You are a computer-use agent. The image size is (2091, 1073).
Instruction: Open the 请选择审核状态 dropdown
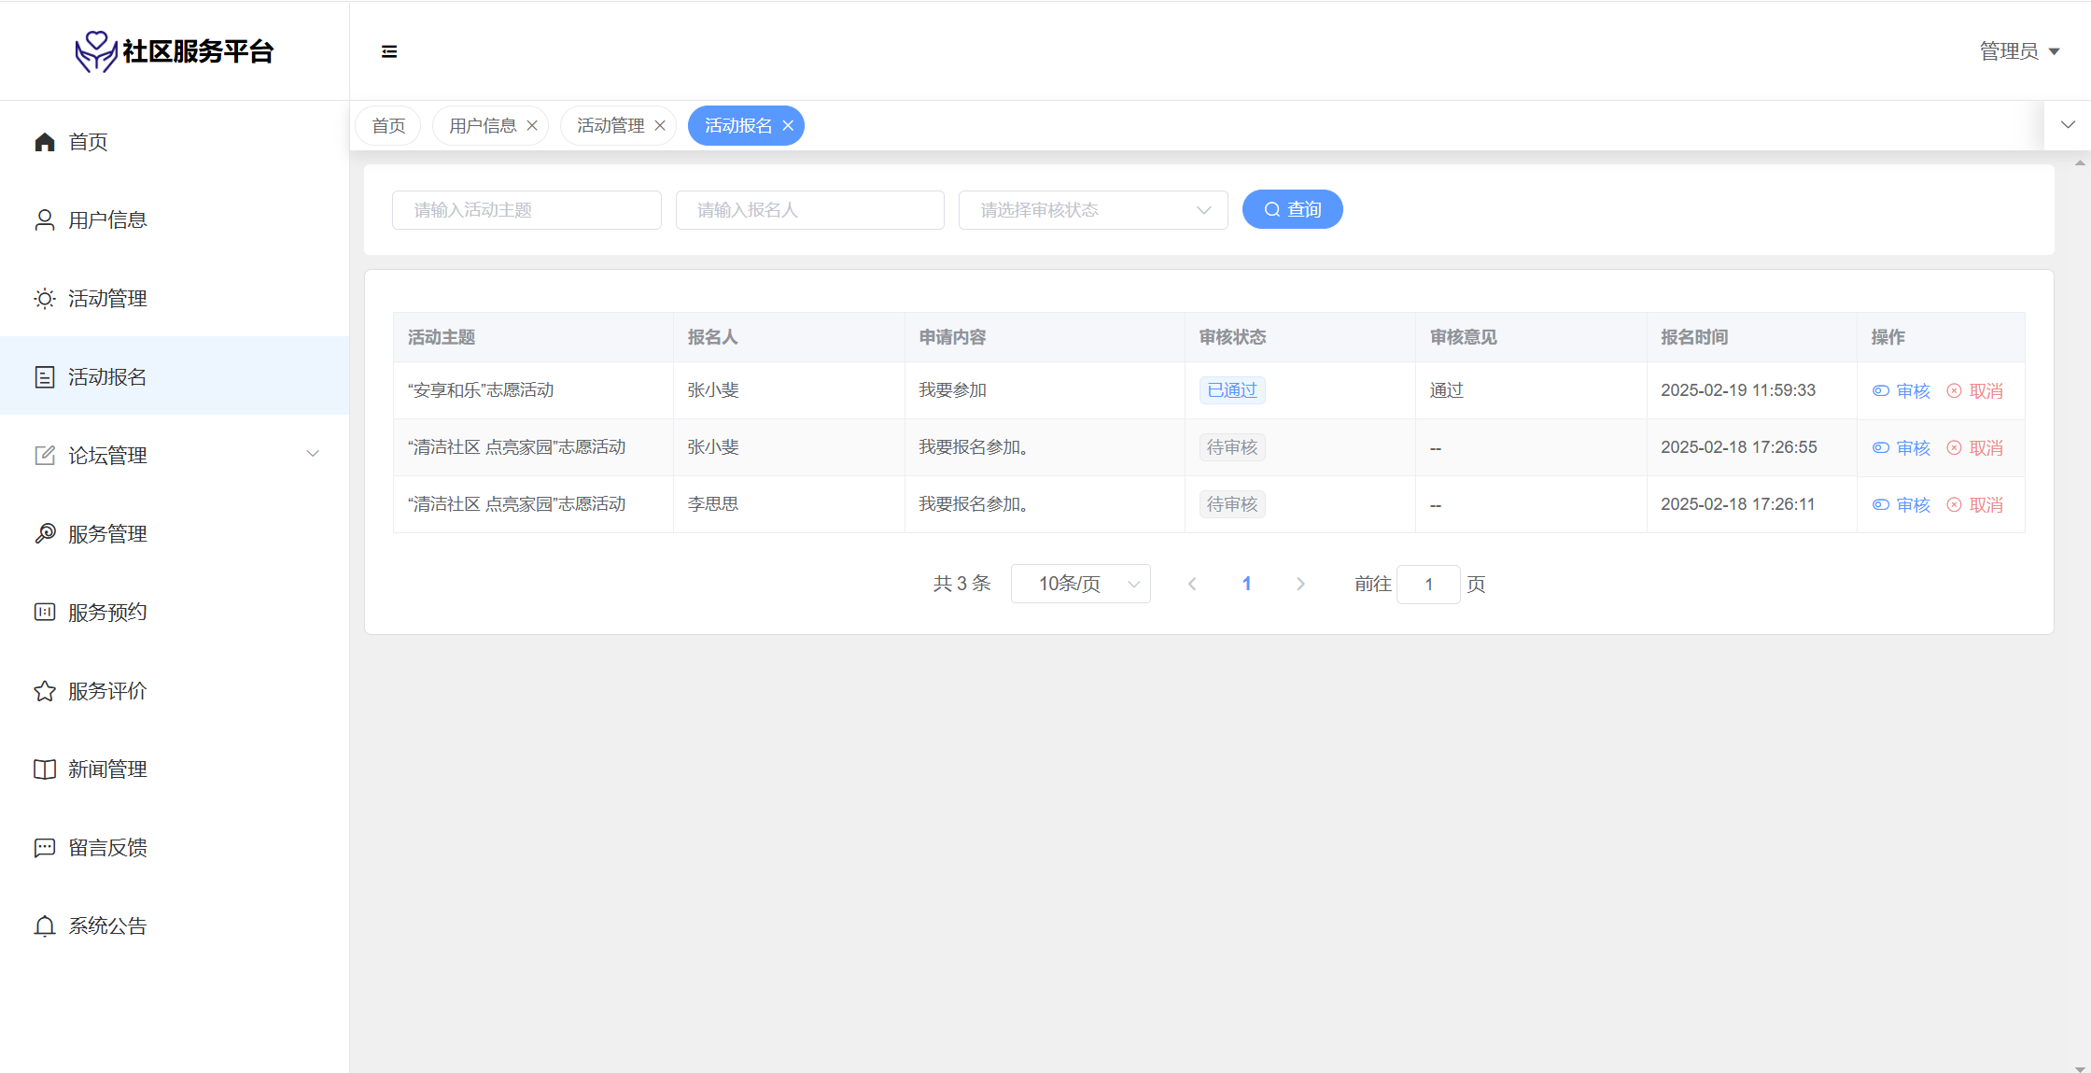coord(1092,210)
